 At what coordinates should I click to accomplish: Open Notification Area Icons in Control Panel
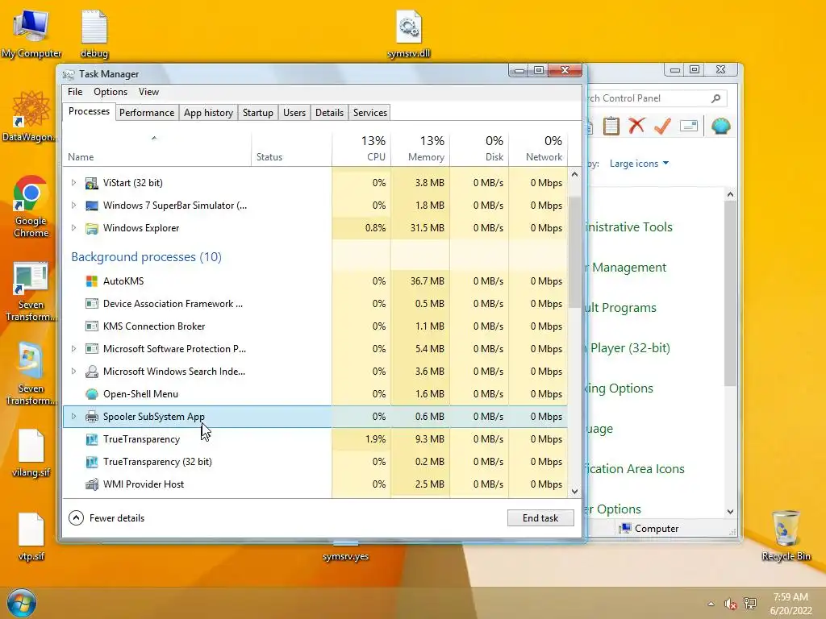coord(634,469)
